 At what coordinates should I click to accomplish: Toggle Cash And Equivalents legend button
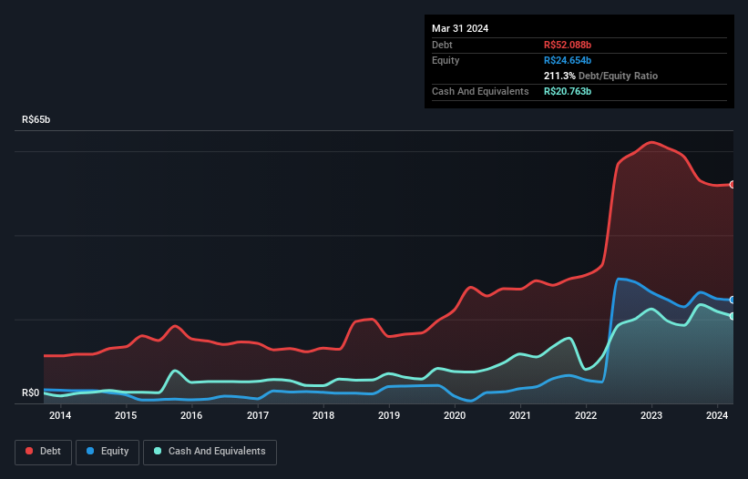click(x=210, y=452)
